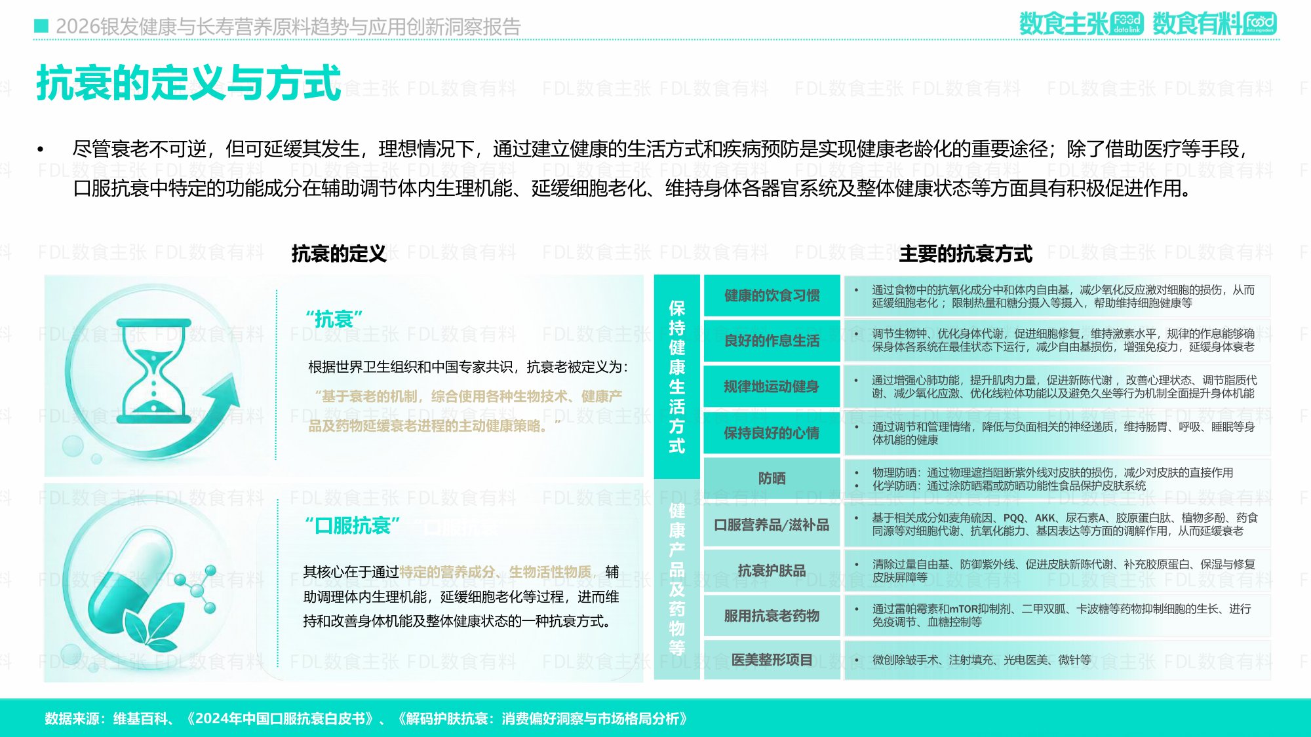Select the 口服营养品/滋补品 cell
Viewport: 1311px width, 737px height.
[x=772, y=525]
